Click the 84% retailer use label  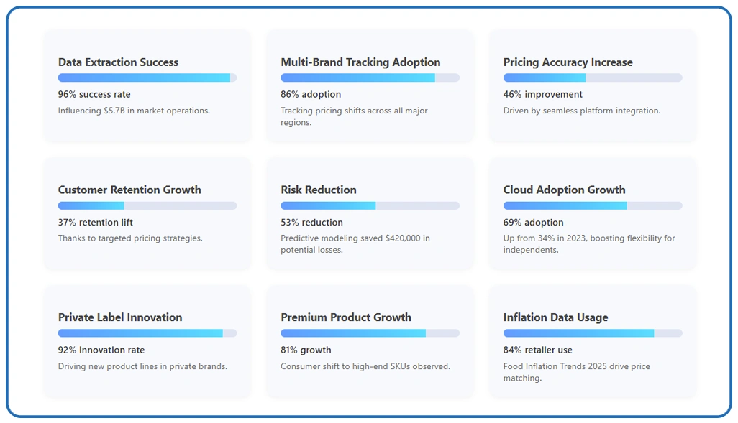tap(537, 350)
